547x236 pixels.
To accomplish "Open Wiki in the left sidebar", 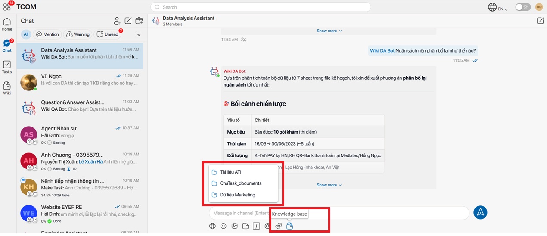I will (7, 88).
